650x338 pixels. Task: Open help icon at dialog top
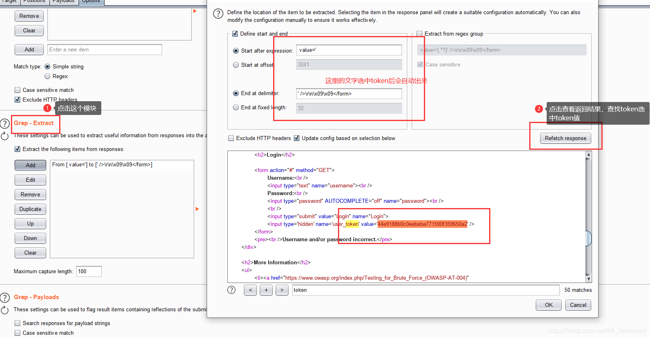[x=218, y=14]
